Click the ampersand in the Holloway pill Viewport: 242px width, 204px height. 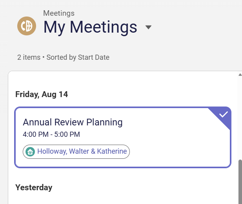click(93, 151)
